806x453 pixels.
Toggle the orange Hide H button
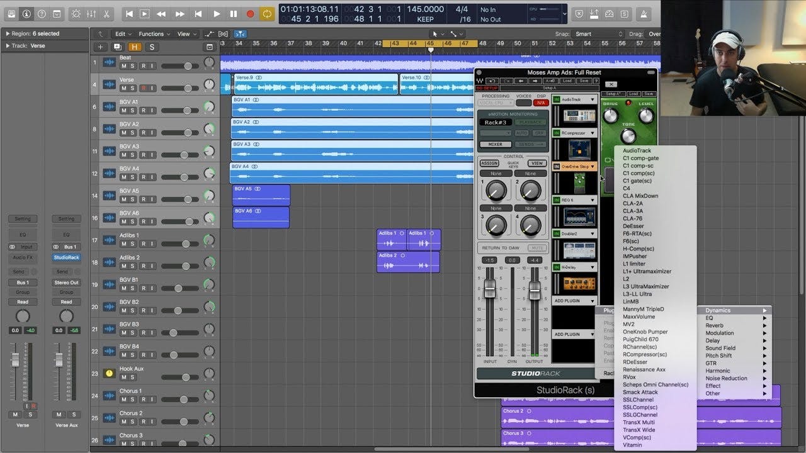click(135, 47)
